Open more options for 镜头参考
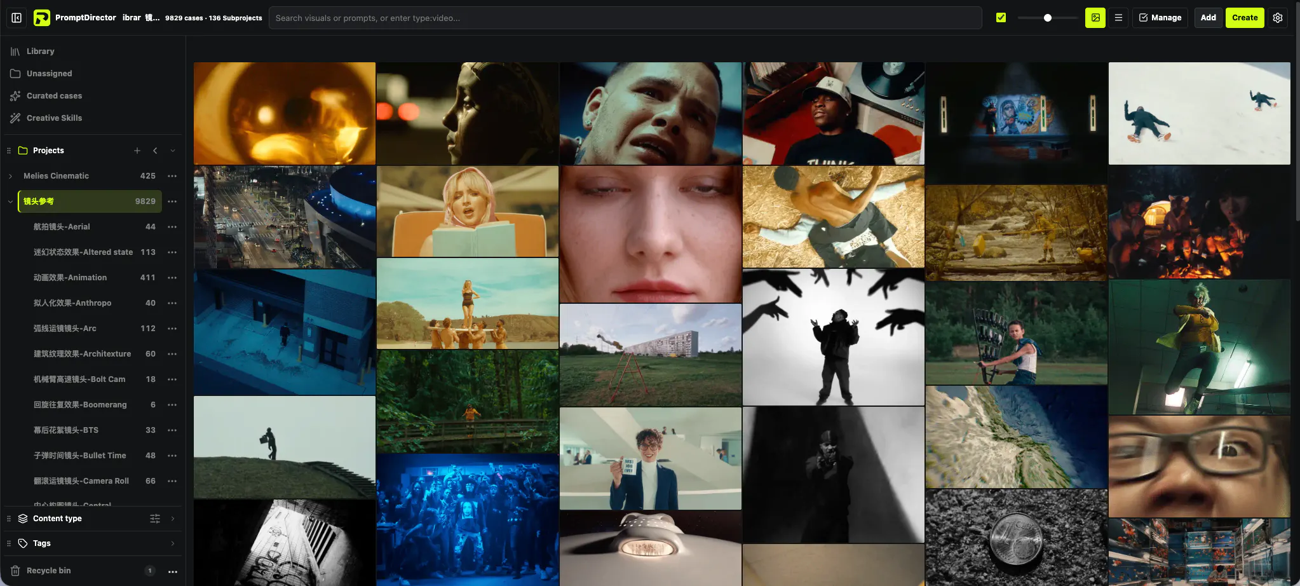The height and width of the screenshot is (586, 1300). pyautogui.click(x=172, y=201)
